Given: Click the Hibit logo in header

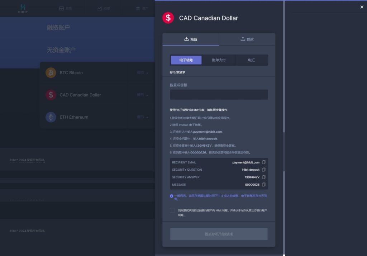Looking at the screenshot, I should click(x=23, y=9).
